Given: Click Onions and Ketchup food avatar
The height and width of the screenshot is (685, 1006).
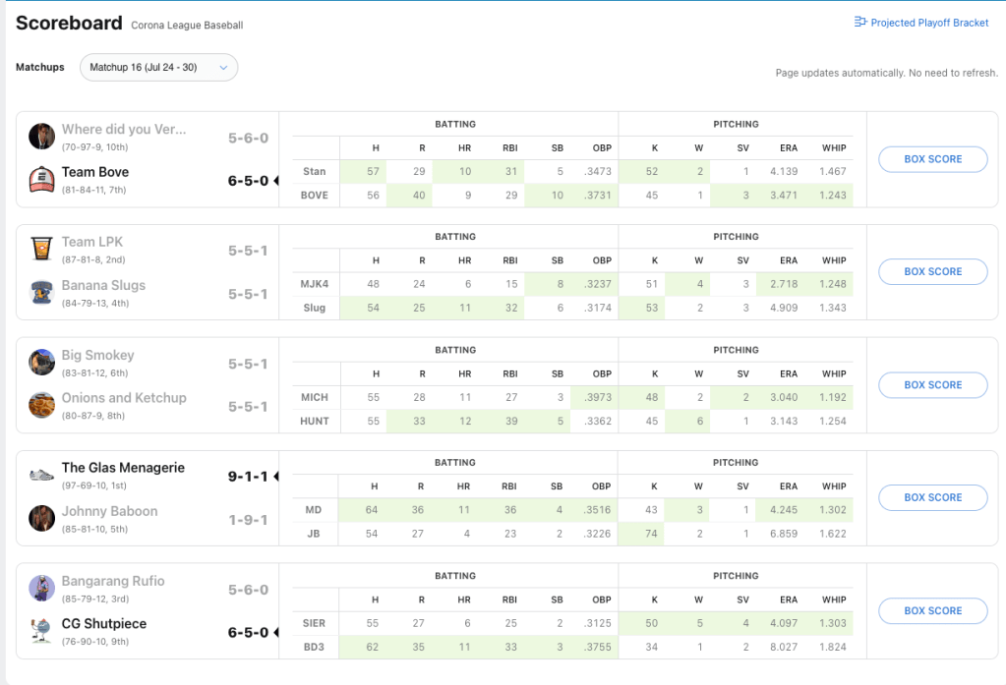Looking at the screenshot, I should coord(41,405).
